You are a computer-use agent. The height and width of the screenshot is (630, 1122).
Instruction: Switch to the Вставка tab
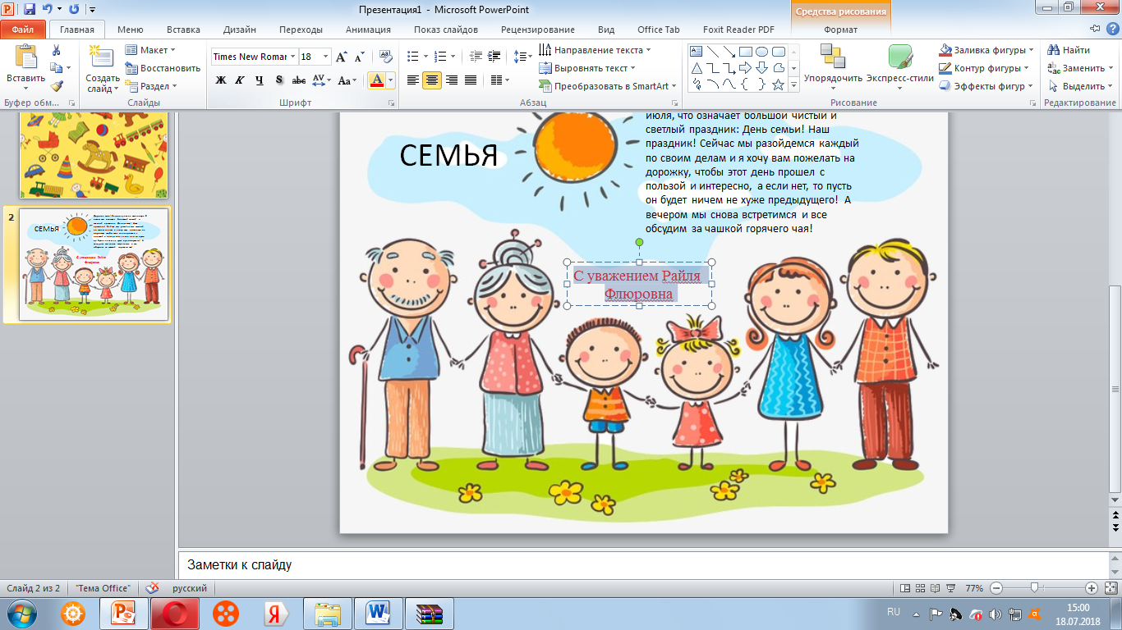pyautogui.click(x=182, y=30)
